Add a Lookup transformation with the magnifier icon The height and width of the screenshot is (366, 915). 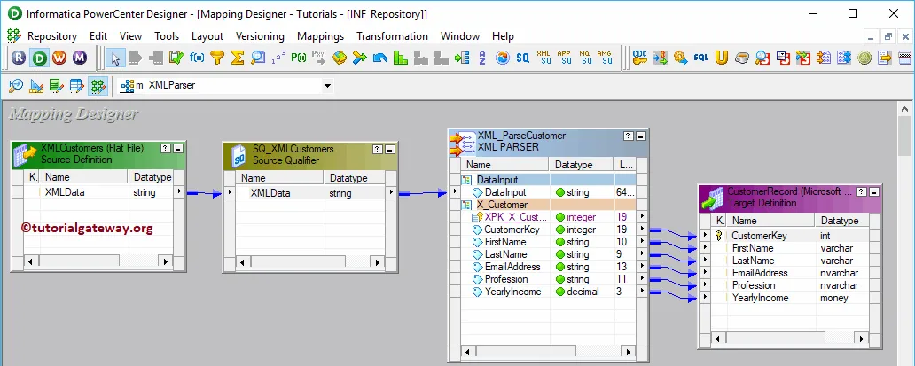pyautogui.click(x=257, y=58)
